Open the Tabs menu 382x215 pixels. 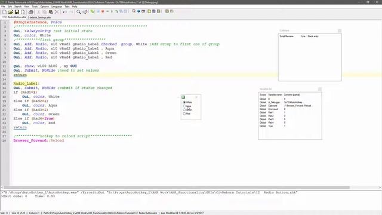pyautogui.click(x=67, y=7)
